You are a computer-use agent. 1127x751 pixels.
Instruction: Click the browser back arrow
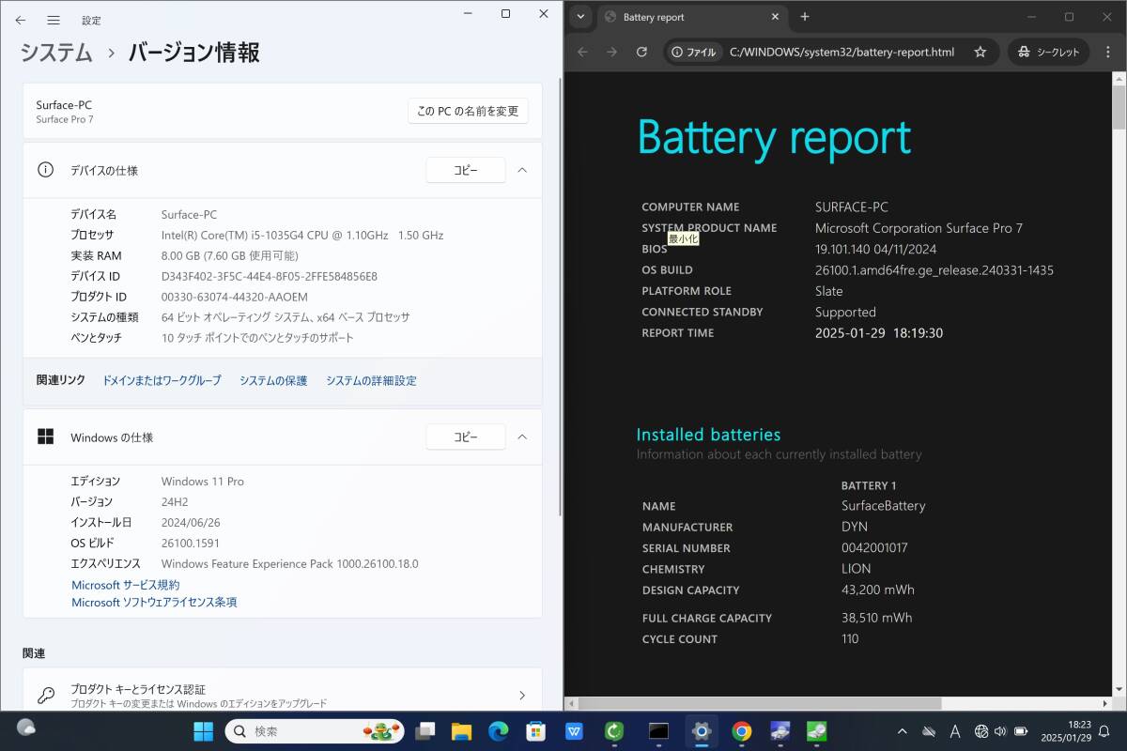coord(582,52)
